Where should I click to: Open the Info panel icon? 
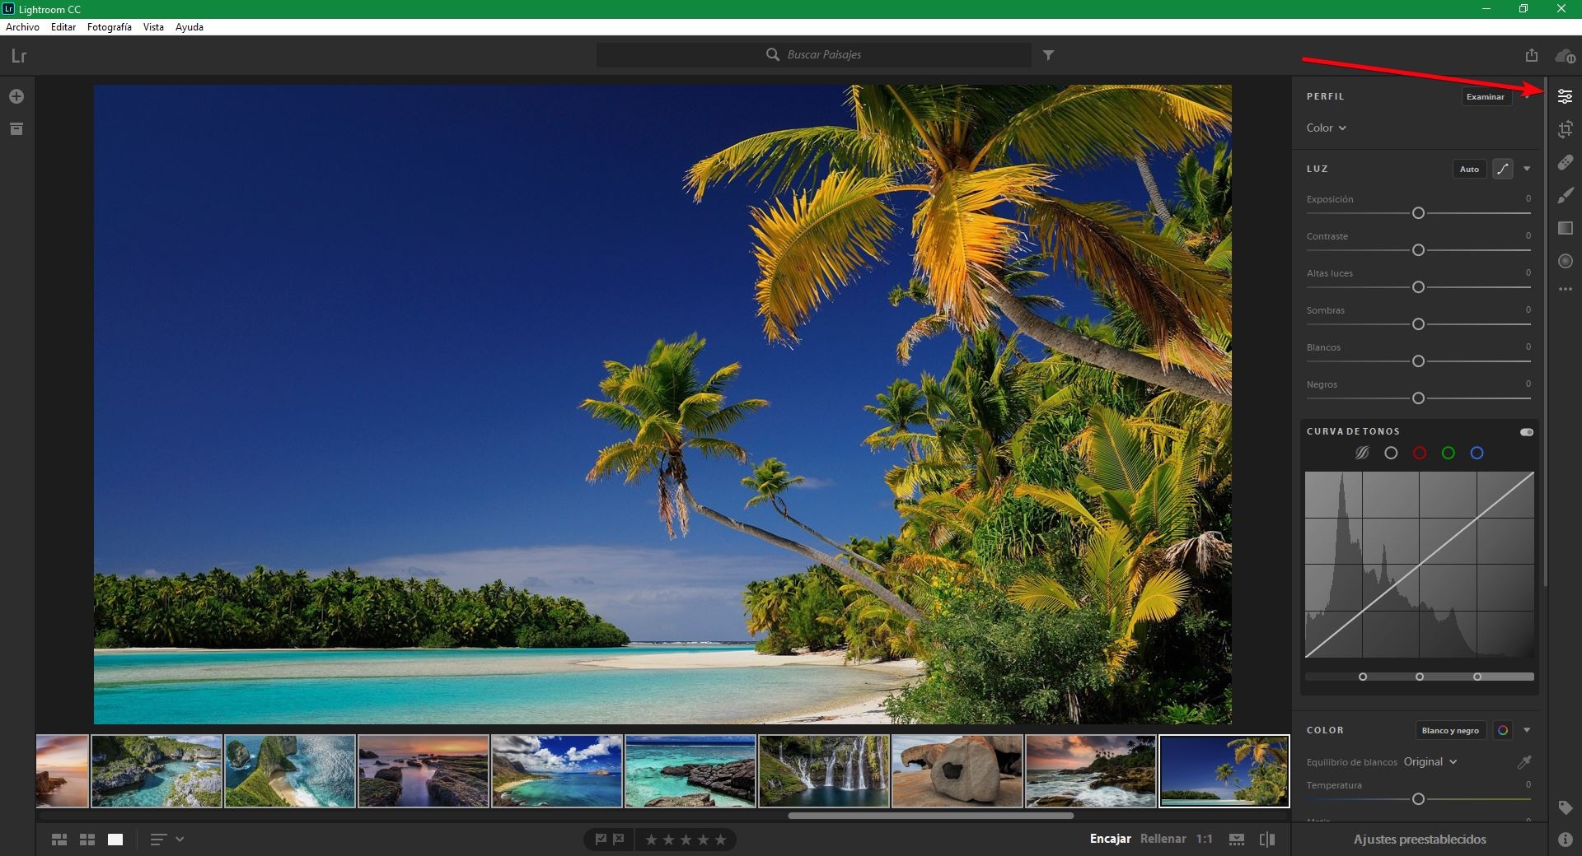(x=1565, y=840)
